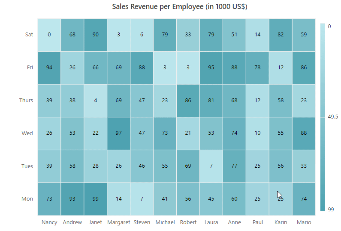Click the Michael column axis label
341x231 pixels.
165,222
